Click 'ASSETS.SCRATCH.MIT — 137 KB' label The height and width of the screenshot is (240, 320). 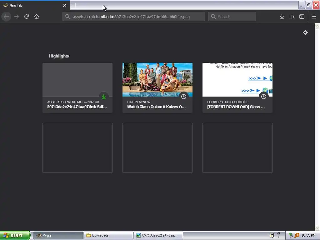pos(73,102)
